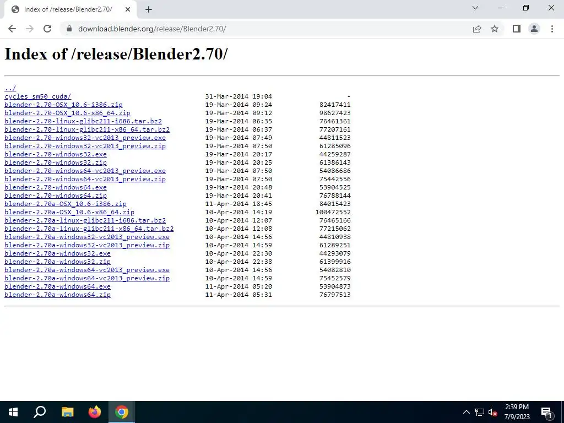Download blender-2.70-windows64.zip
This screenshot has width=564, height=423.
[56, 196]
